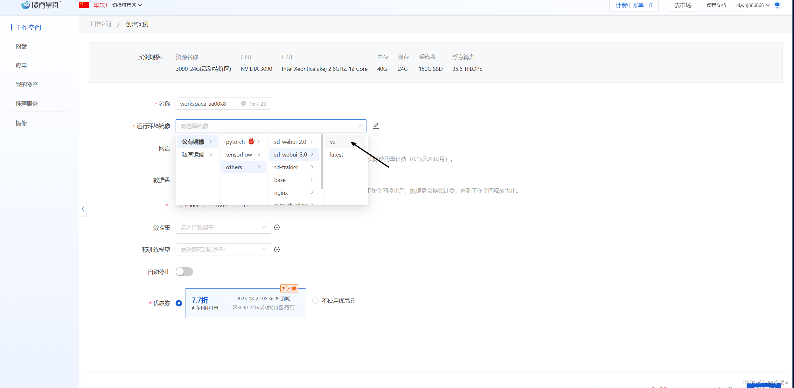
Task: Select 不使用优惠券 radio option
Action: (x=315, y=300)
